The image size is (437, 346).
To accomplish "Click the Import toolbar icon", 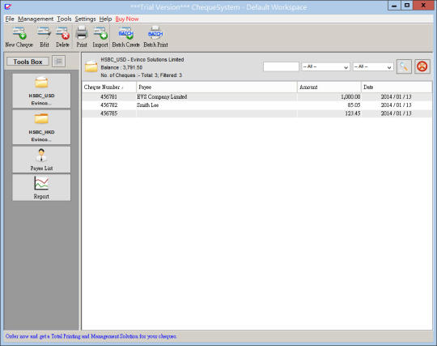I will [x=100, y=36].
